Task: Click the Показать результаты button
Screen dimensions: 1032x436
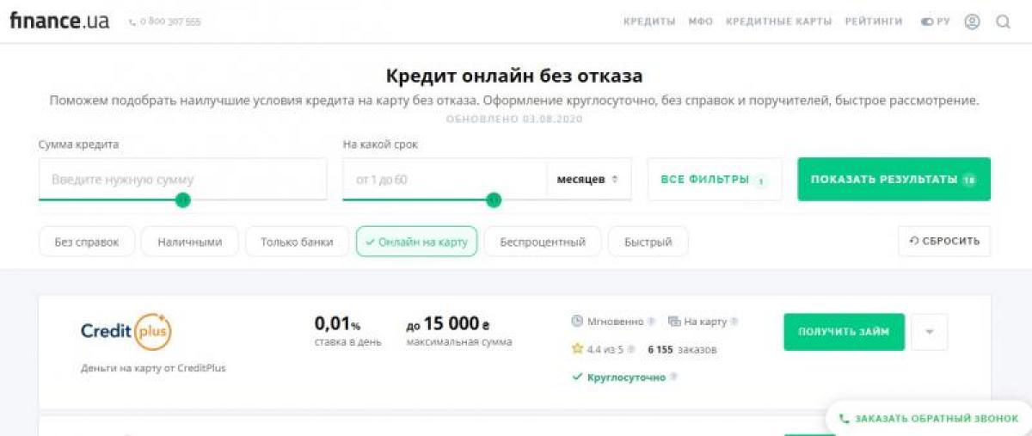Action: tap(894, 179)
